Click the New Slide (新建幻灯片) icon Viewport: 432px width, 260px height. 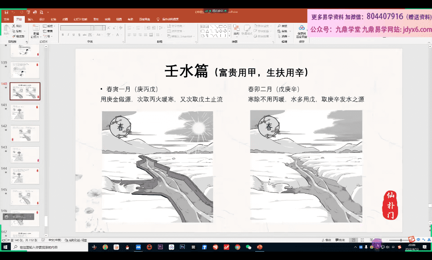coord(36,30)
